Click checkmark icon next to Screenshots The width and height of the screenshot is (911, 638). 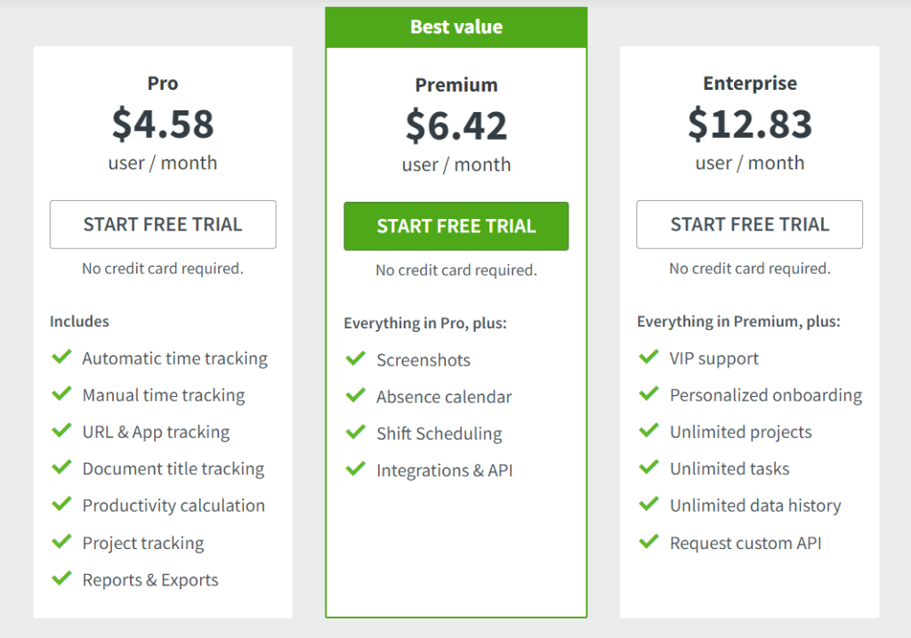point(356,359)
